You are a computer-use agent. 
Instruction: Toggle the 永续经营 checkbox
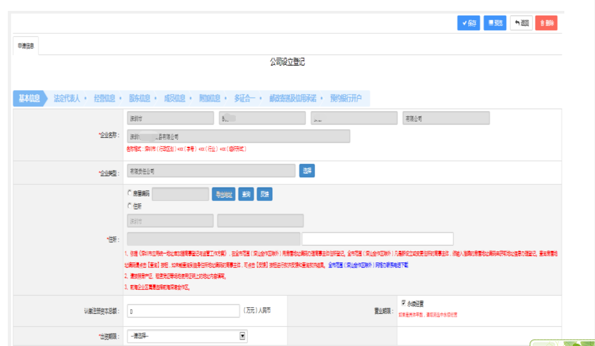click(404, 303)
